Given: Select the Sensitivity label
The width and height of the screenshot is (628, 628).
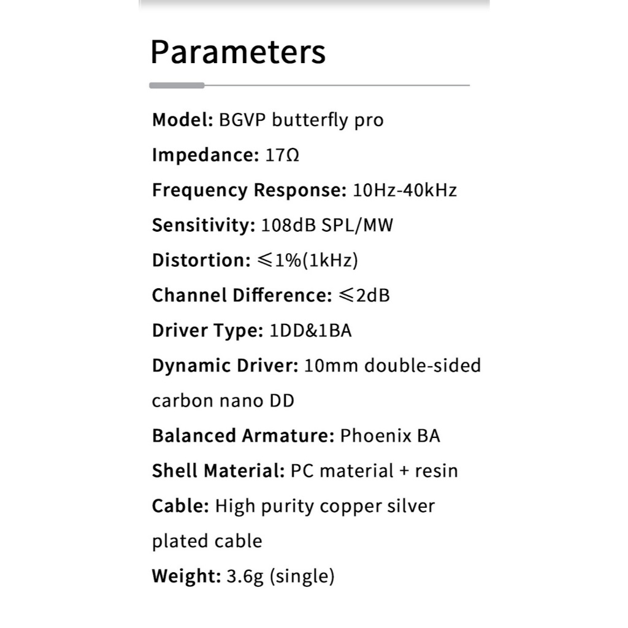Looking at the screenshot, I should (x=203, y=225).
